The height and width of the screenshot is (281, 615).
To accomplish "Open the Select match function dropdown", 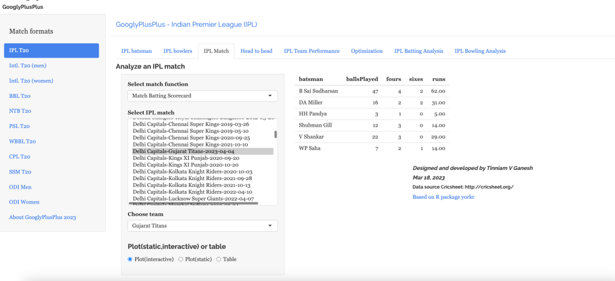I will (203, 96).
